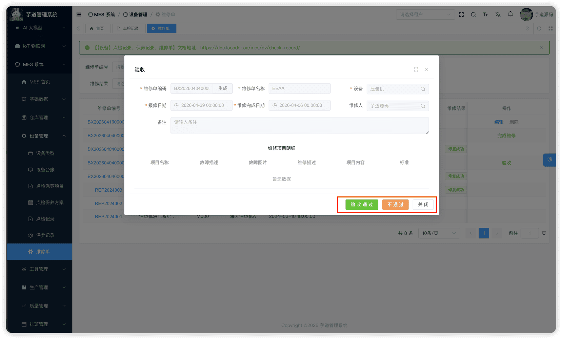Click into the 备注 remarks text area
562x339 pixels.
pos(299,126)
